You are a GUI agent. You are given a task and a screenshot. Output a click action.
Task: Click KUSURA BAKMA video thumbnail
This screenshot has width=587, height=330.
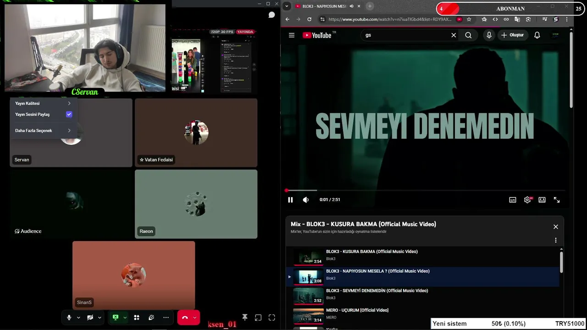[308, 257]
